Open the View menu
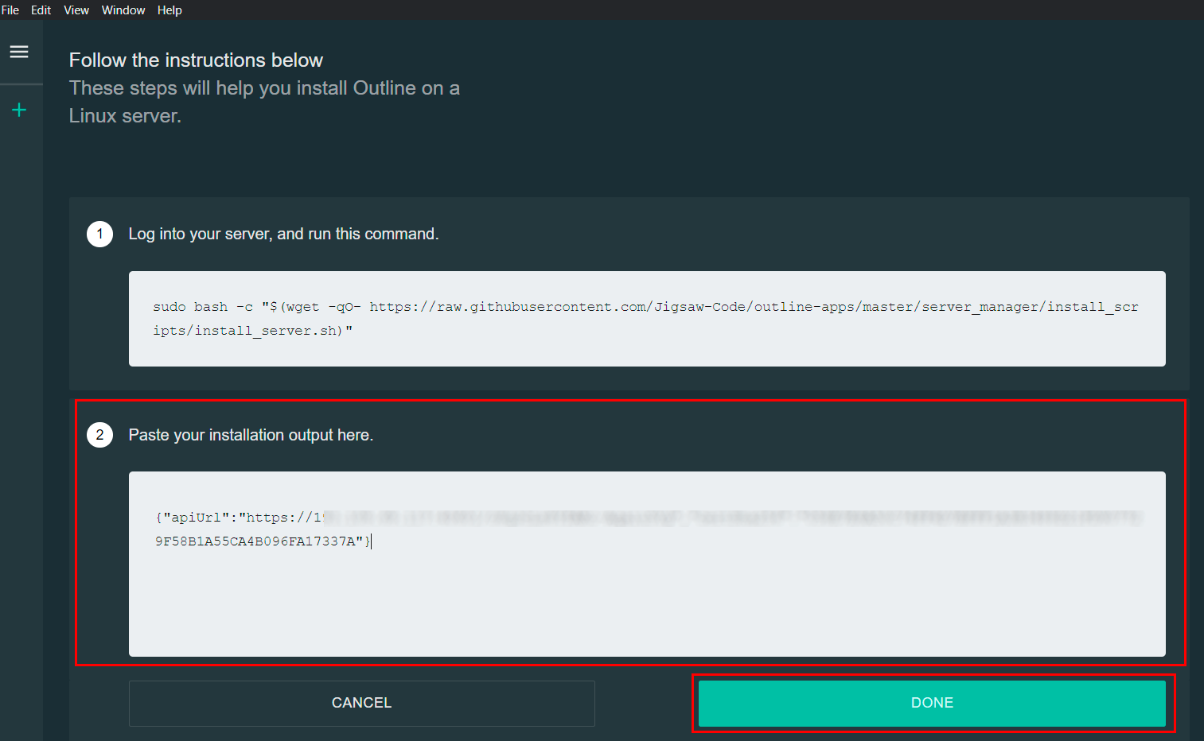Screen dimensions: 1204x741 (x=76, y=10)
